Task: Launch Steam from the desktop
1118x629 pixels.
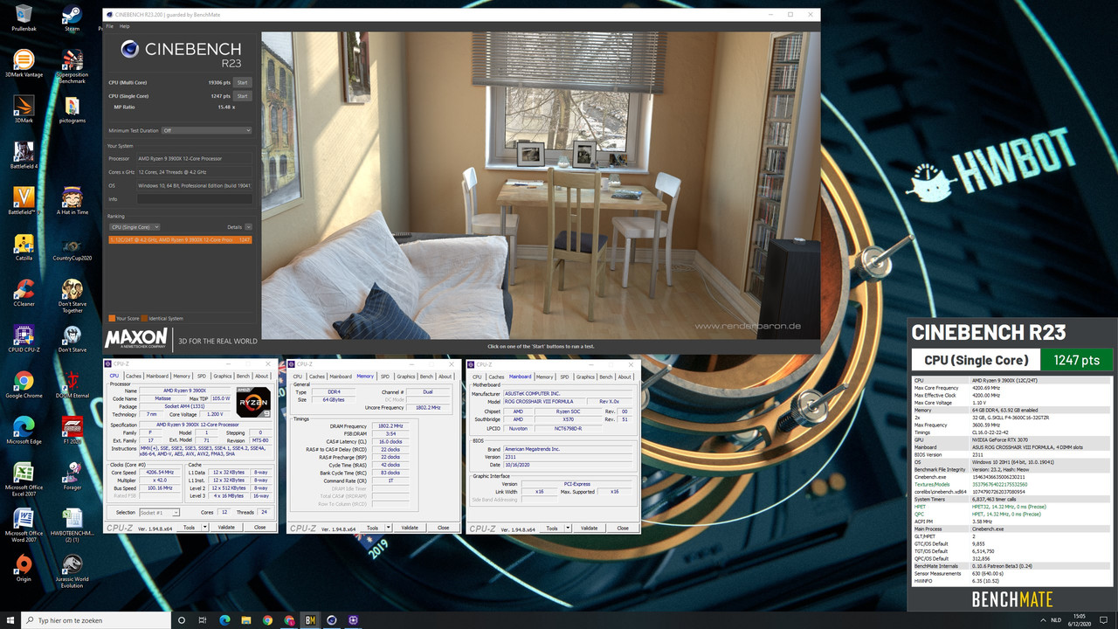Action: (x=72, y=13)
